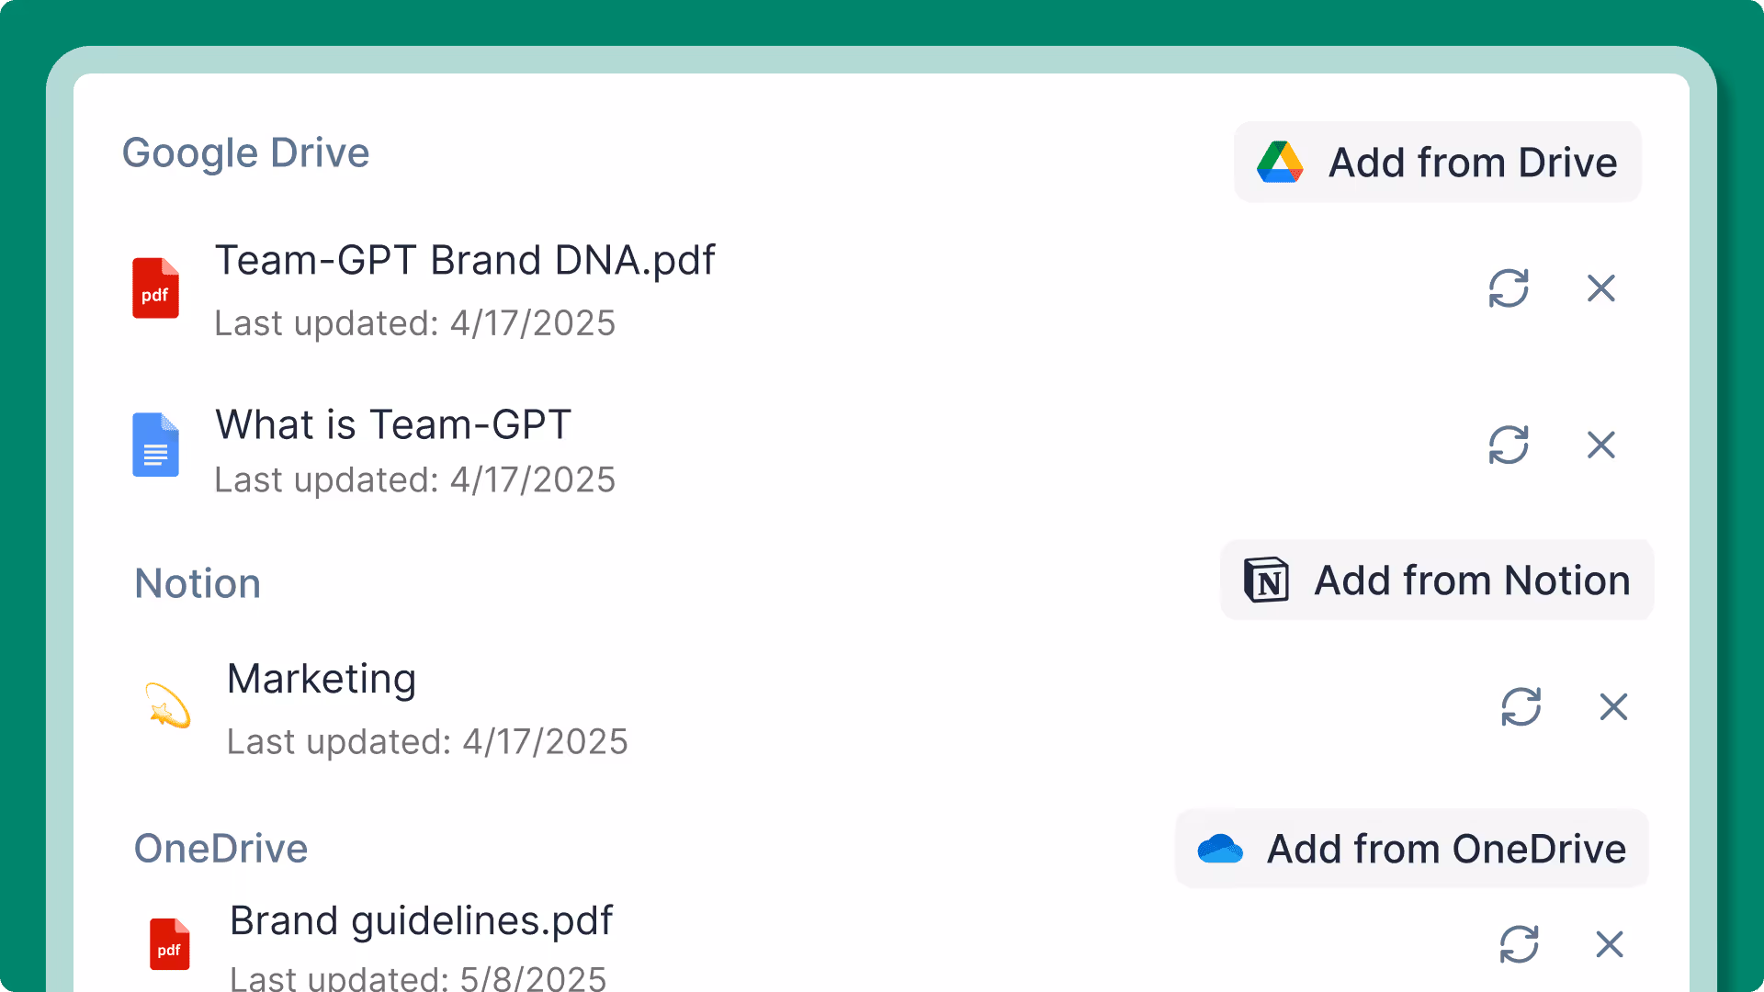
Task: Select the Brand guidelines.pdf file name
Action: coord(421,921)
